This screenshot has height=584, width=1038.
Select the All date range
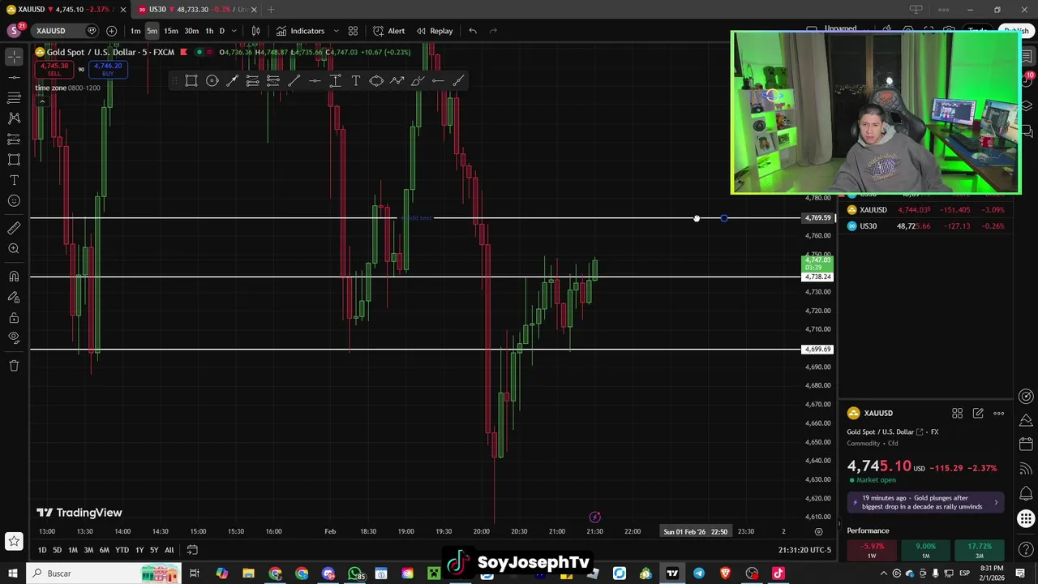[x=169, y=550]
